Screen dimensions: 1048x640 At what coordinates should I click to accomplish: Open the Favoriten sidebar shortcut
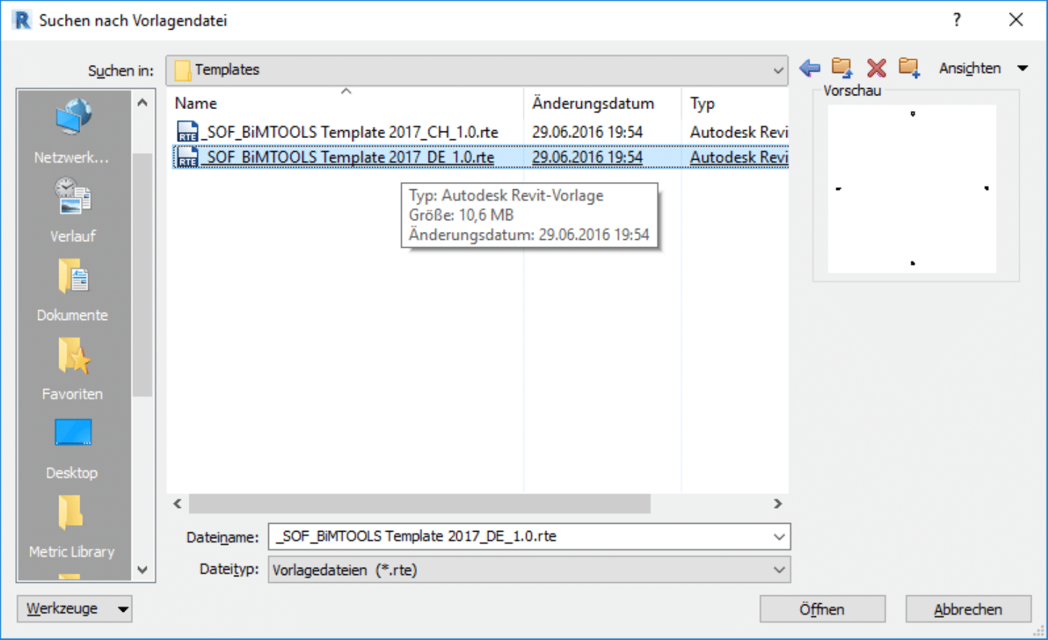(x=72, y=369)
